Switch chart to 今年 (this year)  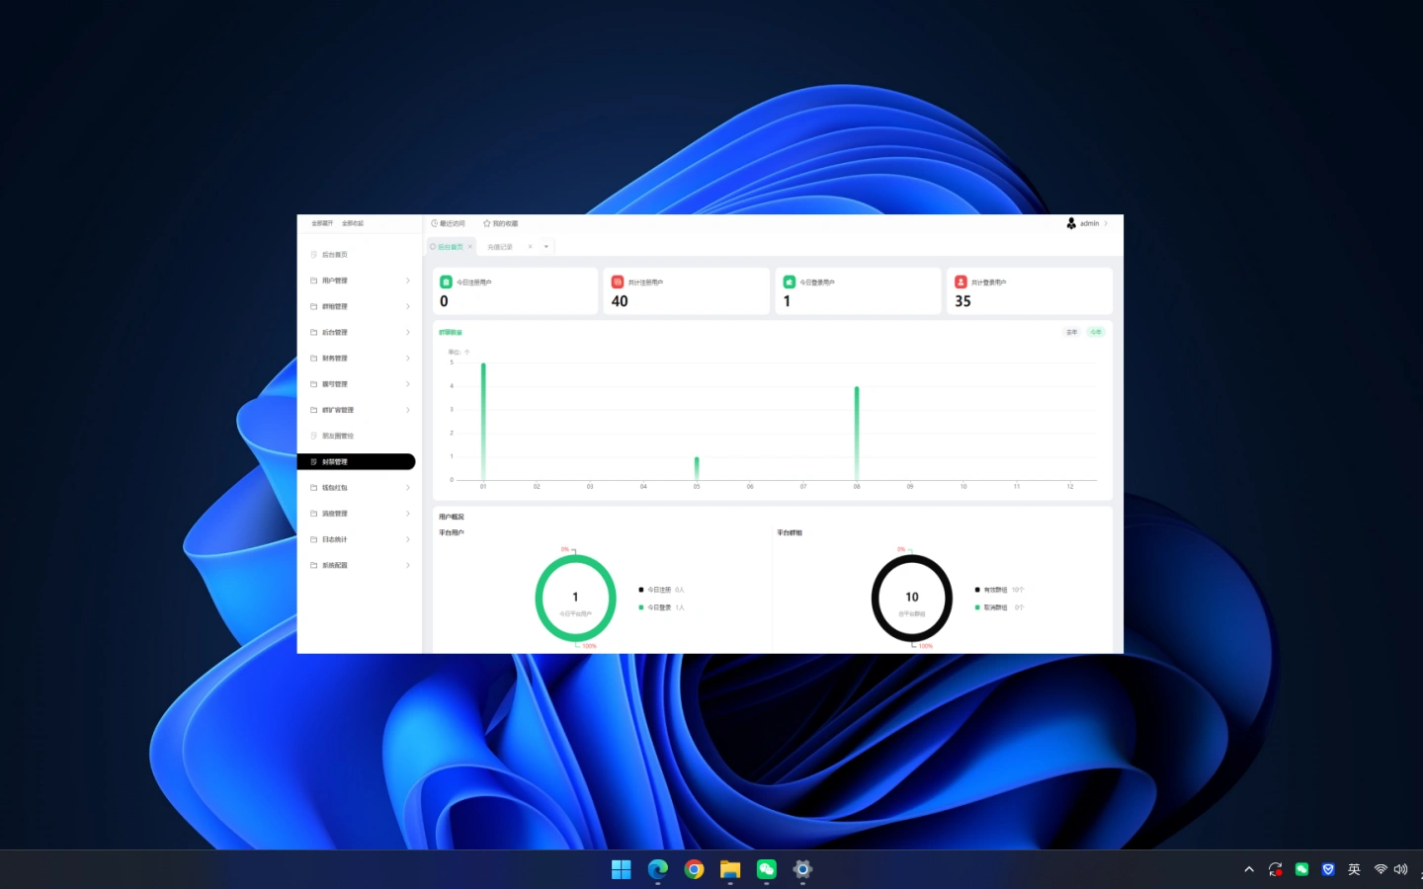click(1096, 332)
